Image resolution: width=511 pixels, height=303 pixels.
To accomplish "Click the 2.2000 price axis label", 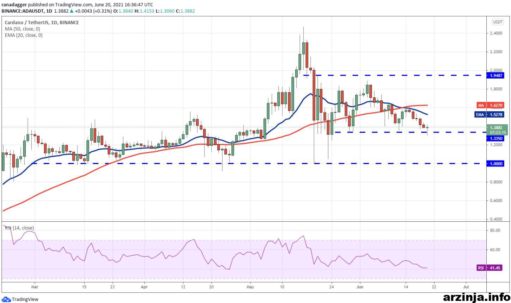I will tap(496, 52).
